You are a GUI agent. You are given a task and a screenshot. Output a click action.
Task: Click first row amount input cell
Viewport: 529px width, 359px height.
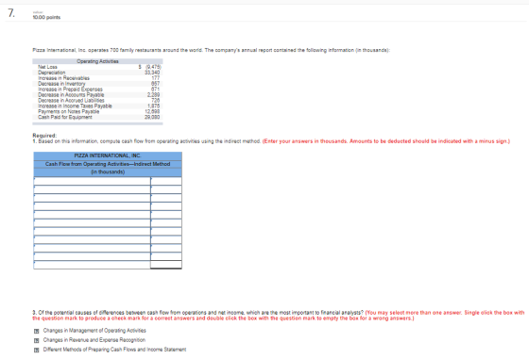tap(166, 181)
